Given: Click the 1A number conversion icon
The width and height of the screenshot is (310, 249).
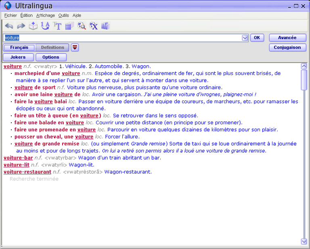Looking at the screenshot, I should 45,26.
